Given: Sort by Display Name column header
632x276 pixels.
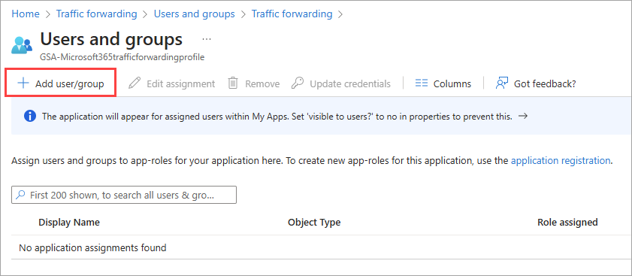Looking at the screenshot, I should click(x=69, y=223).
